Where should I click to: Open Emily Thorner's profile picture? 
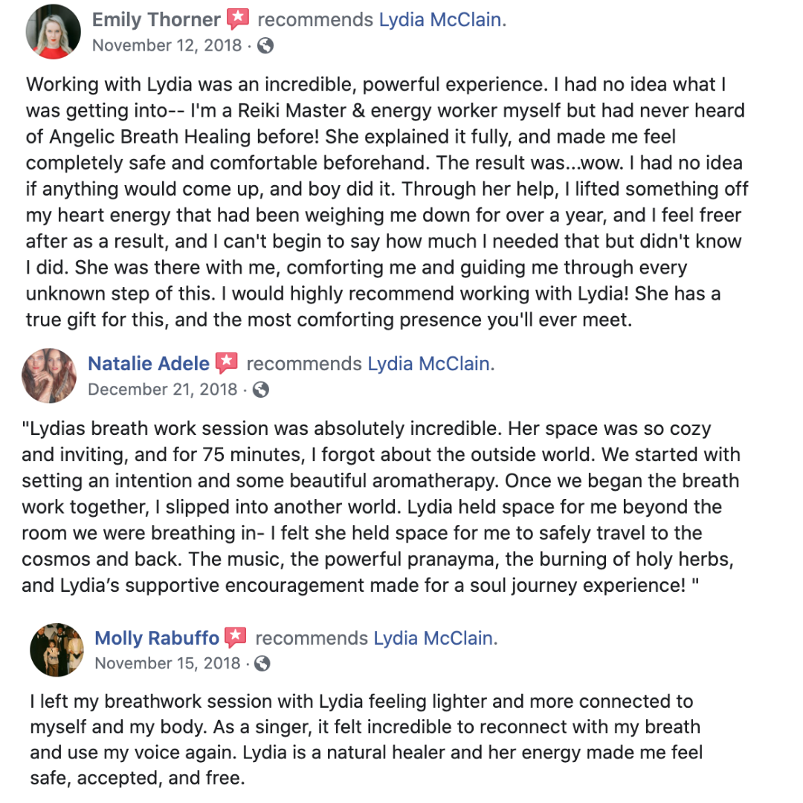point(53,31)
